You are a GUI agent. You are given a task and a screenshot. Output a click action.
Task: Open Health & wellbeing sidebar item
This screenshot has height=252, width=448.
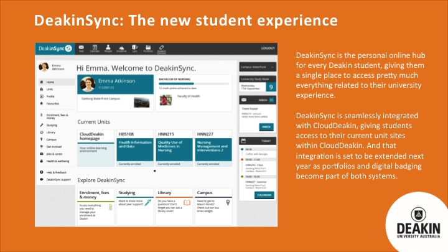58,161
